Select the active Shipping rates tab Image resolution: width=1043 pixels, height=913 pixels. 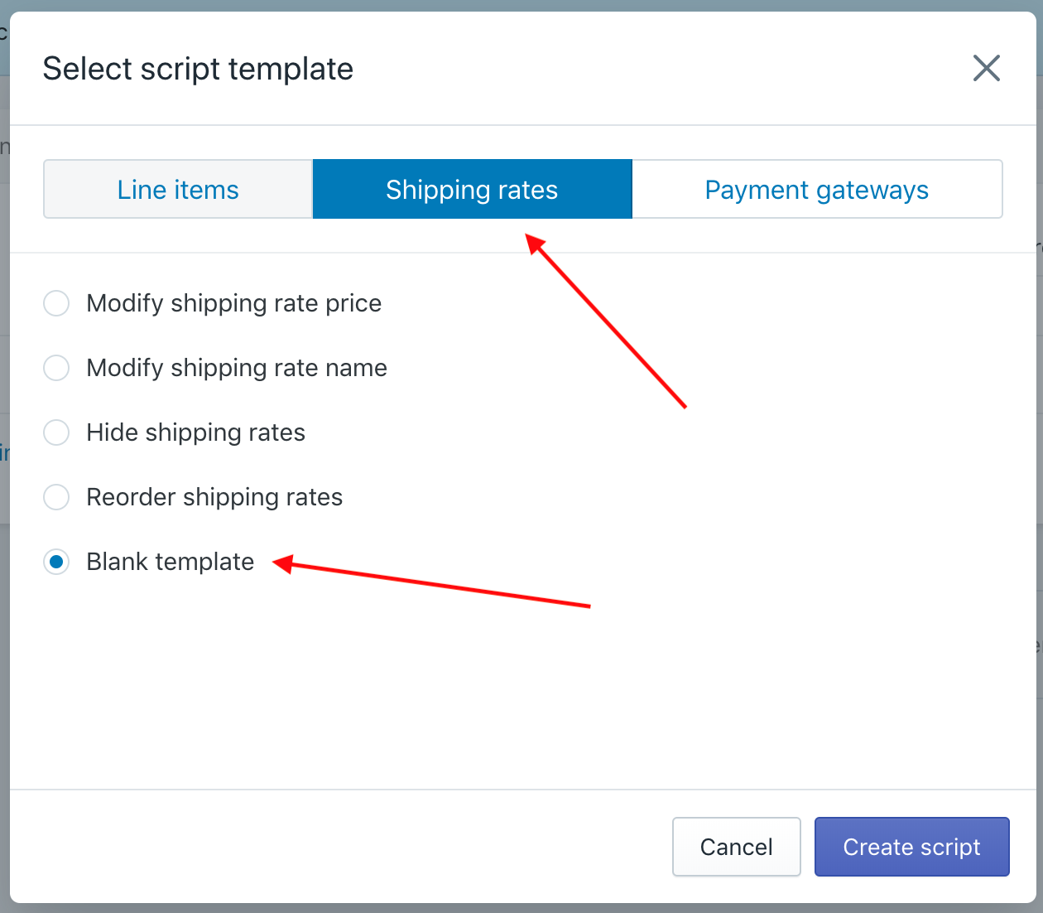(x=472, y=189)
